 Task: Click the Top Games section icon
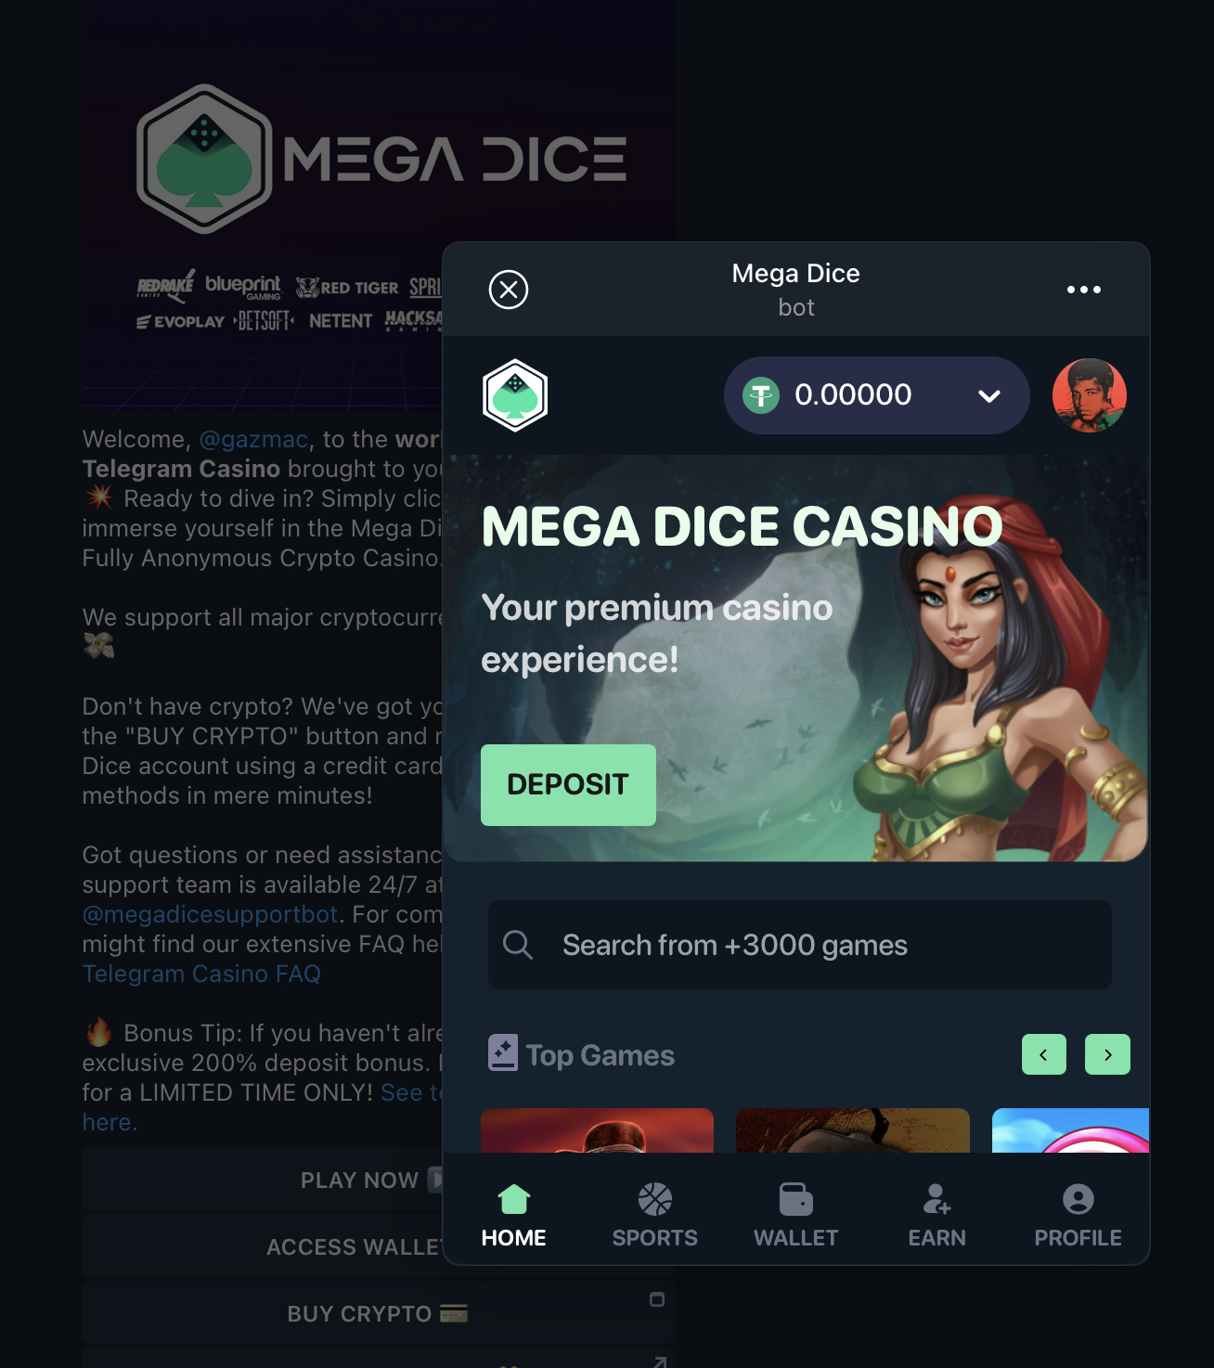(503, 1053)
